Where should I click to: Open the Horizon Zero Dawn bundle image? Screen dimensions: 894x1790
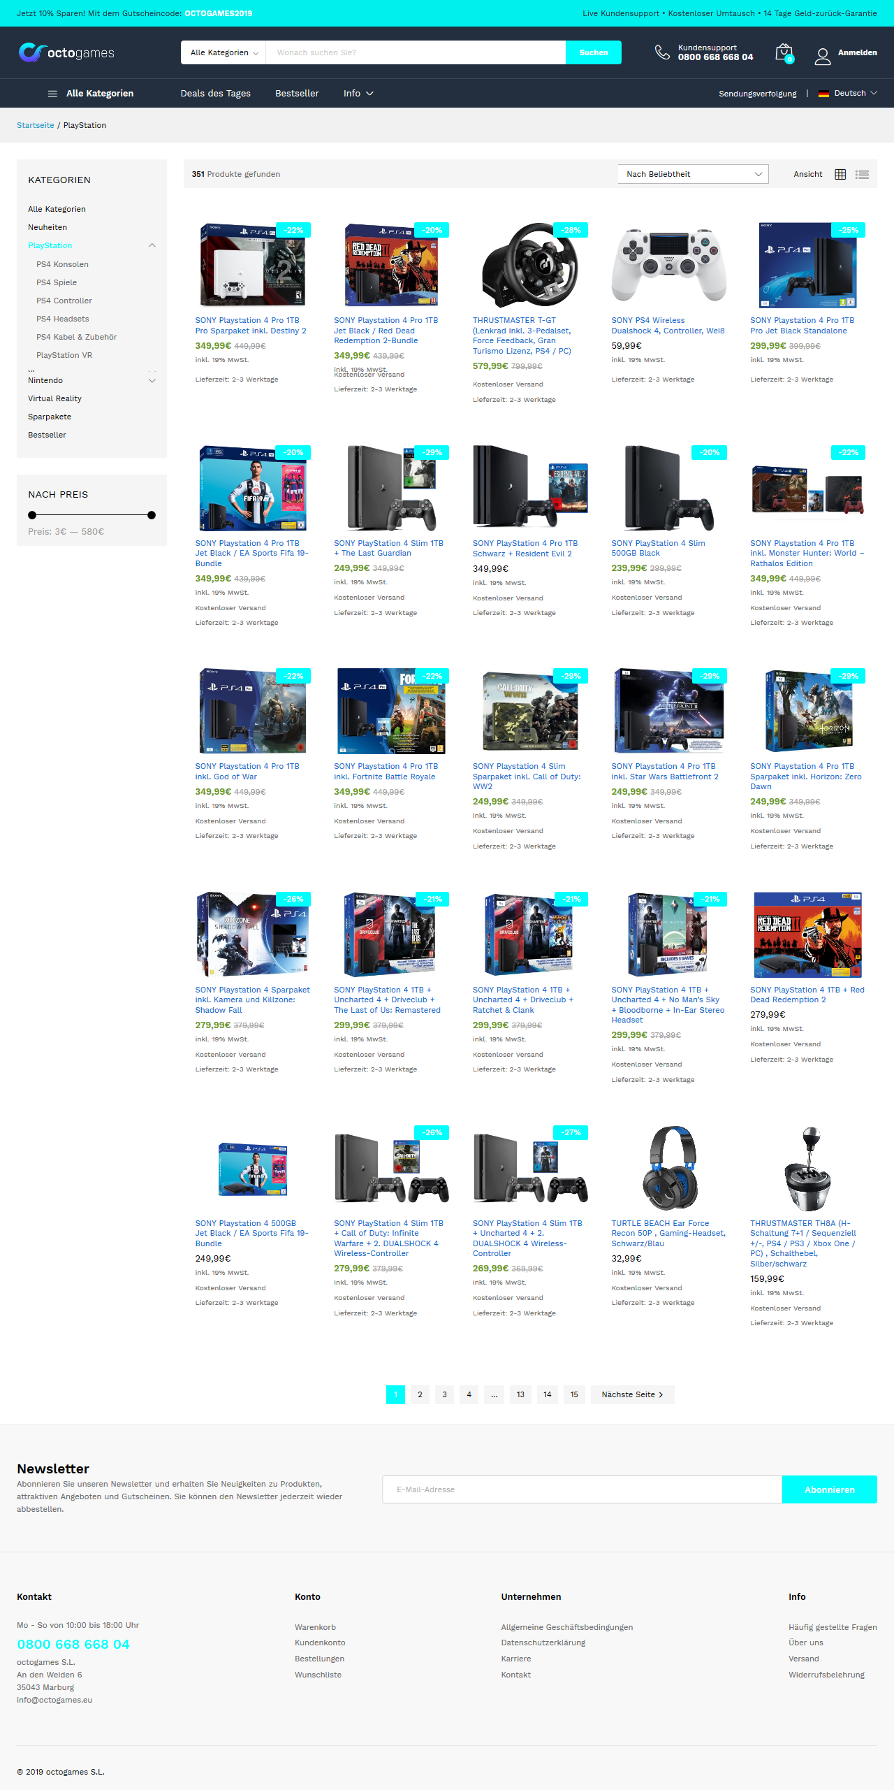(x=807, y=711)
